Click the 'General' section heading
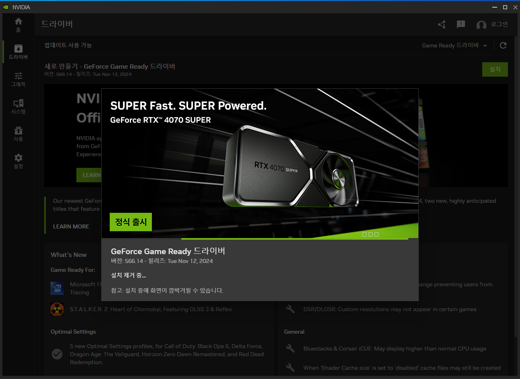 (x=294, y=332)
